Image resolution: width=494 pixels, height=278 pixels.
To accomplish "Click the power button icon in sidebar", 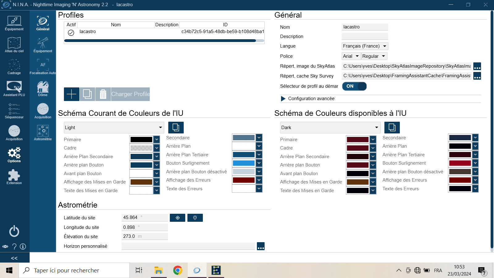I will click(14, 231).
